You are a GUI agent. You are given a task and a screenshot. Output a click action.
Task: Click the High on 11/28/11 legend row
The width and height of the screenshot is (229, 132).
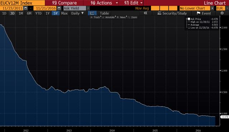point(203,22)
